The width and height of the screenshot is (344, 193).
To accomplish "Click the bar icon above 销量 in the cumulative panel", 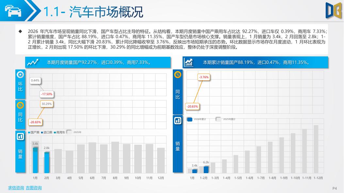I will click(x=177, y=121).
